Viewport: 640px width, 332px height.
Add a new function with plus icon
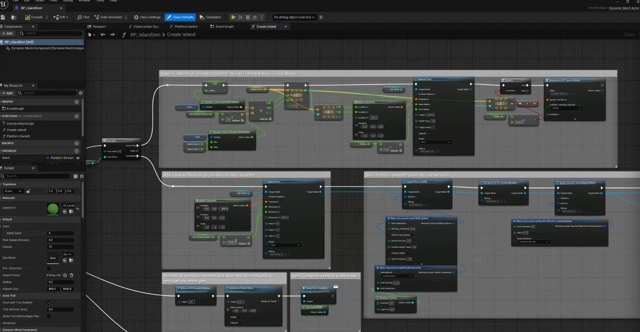tap(77, 116)
